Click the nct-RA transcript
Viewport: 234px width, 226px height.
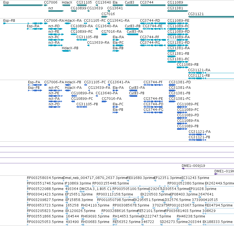pyautogui.click(x=56, y=45)
